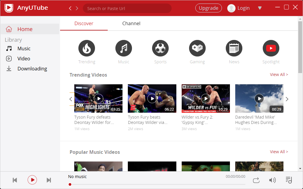The image size is (303, 189).
Task: Click the Login text link
Action: 244,8
